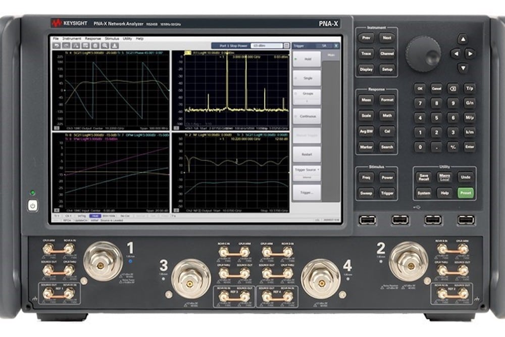Enable Continuous trigger mode
This screenshot has width=505, height=337.
click(309, 116)
